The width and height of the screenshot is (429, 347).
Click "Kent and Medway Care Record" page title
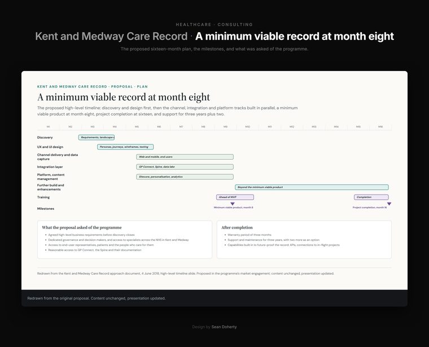point(111,36)
